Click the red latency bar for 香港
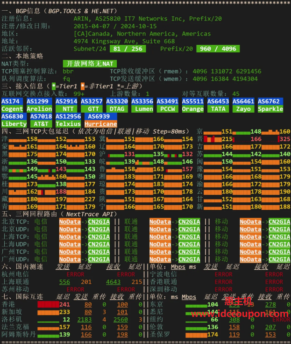 pyautogui.click(x=48, y=305)
